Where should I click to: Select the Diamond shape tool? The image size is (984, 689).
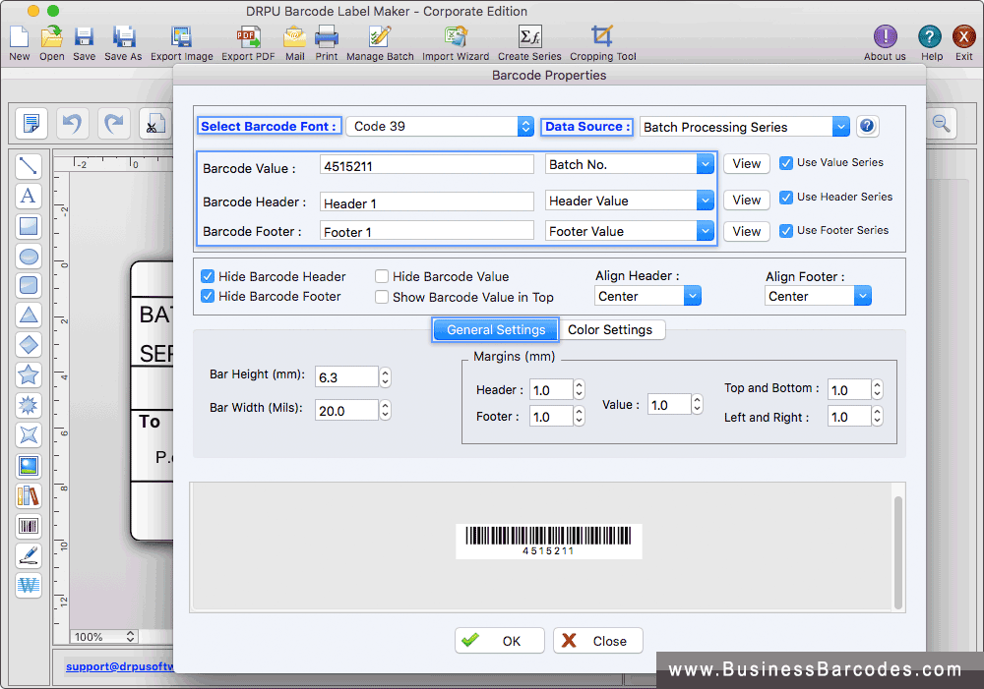click(29, 345)
